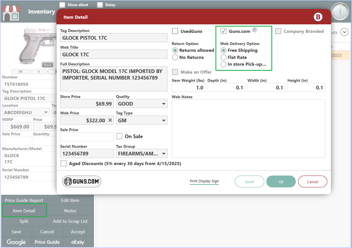Click the clock icon in header

pos(340,12)
